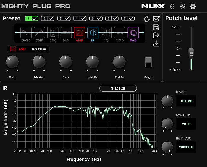Select preset number 7
This screenshot has height=167, width=207.
coord(124,18)
